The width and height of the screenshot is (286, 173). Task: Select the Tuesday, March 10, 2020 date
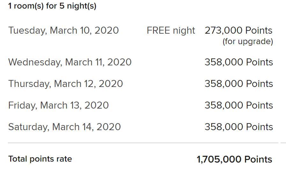point(63,30)
